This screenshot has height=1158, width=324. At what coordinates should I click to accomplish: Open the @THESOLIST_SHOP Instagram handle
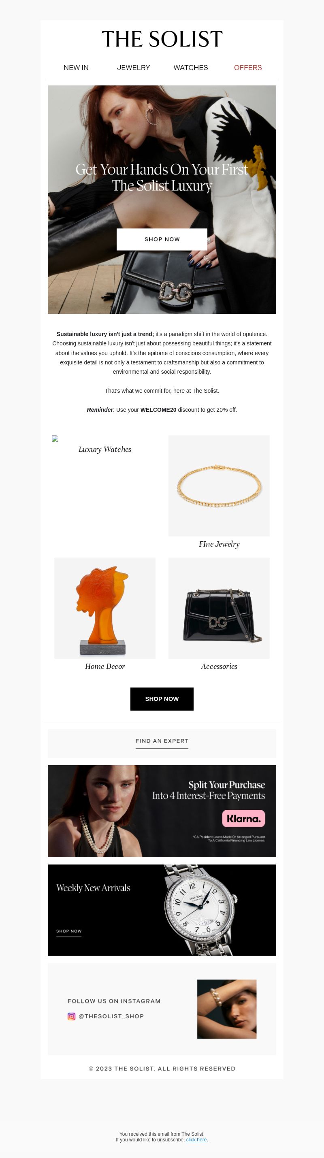pyautogui.click(x=111, y=1016)
